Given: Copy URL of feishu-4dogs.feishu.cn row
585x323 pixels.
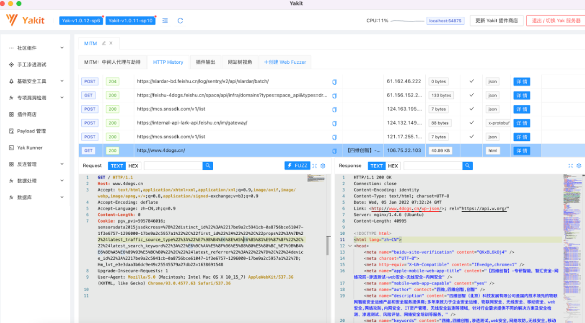Looking at the screenshot, I should 334,96.
